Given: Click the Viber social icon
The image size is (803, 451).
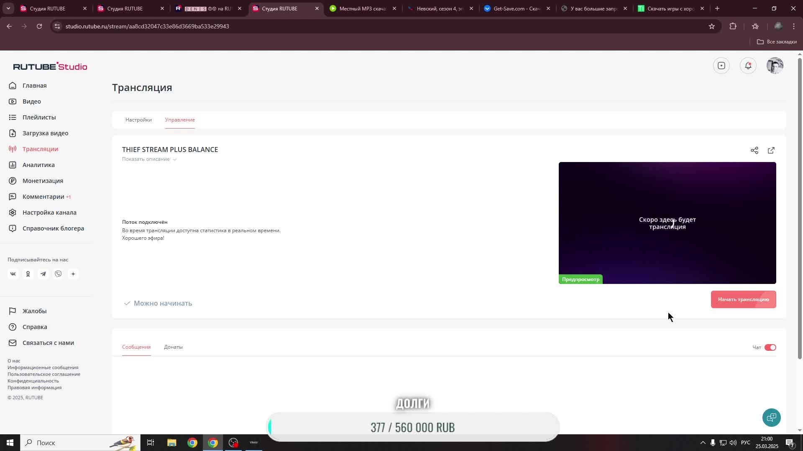Looking at the screenshot, I should 58,274.
